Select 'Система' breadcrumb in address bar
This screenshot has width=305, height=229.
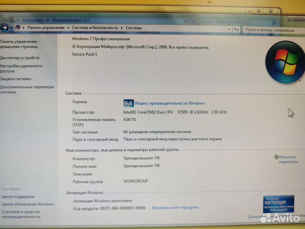pyautogui.click(x=133, y=28)
